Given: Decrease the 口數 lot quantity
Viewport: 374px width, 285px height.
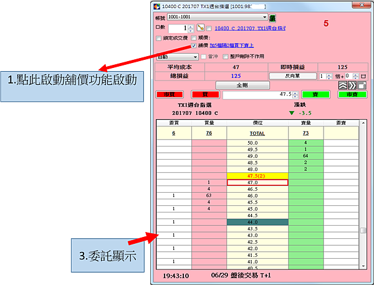Looking at the screenshot, I should 190,31.
